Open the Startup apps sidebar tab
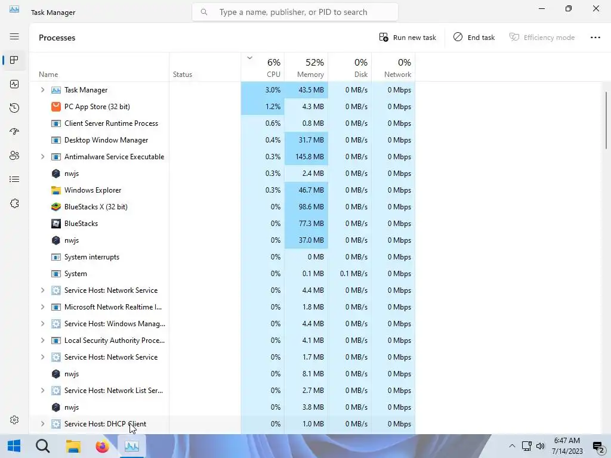Image resolution: width=611 pixels, height=458 pixels. tap(14, 132)
